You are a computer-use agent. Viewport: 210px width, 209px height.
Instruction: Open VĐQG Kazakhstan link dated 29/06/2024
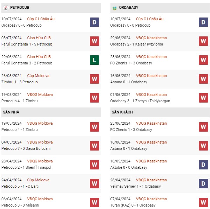coord(151,38)
